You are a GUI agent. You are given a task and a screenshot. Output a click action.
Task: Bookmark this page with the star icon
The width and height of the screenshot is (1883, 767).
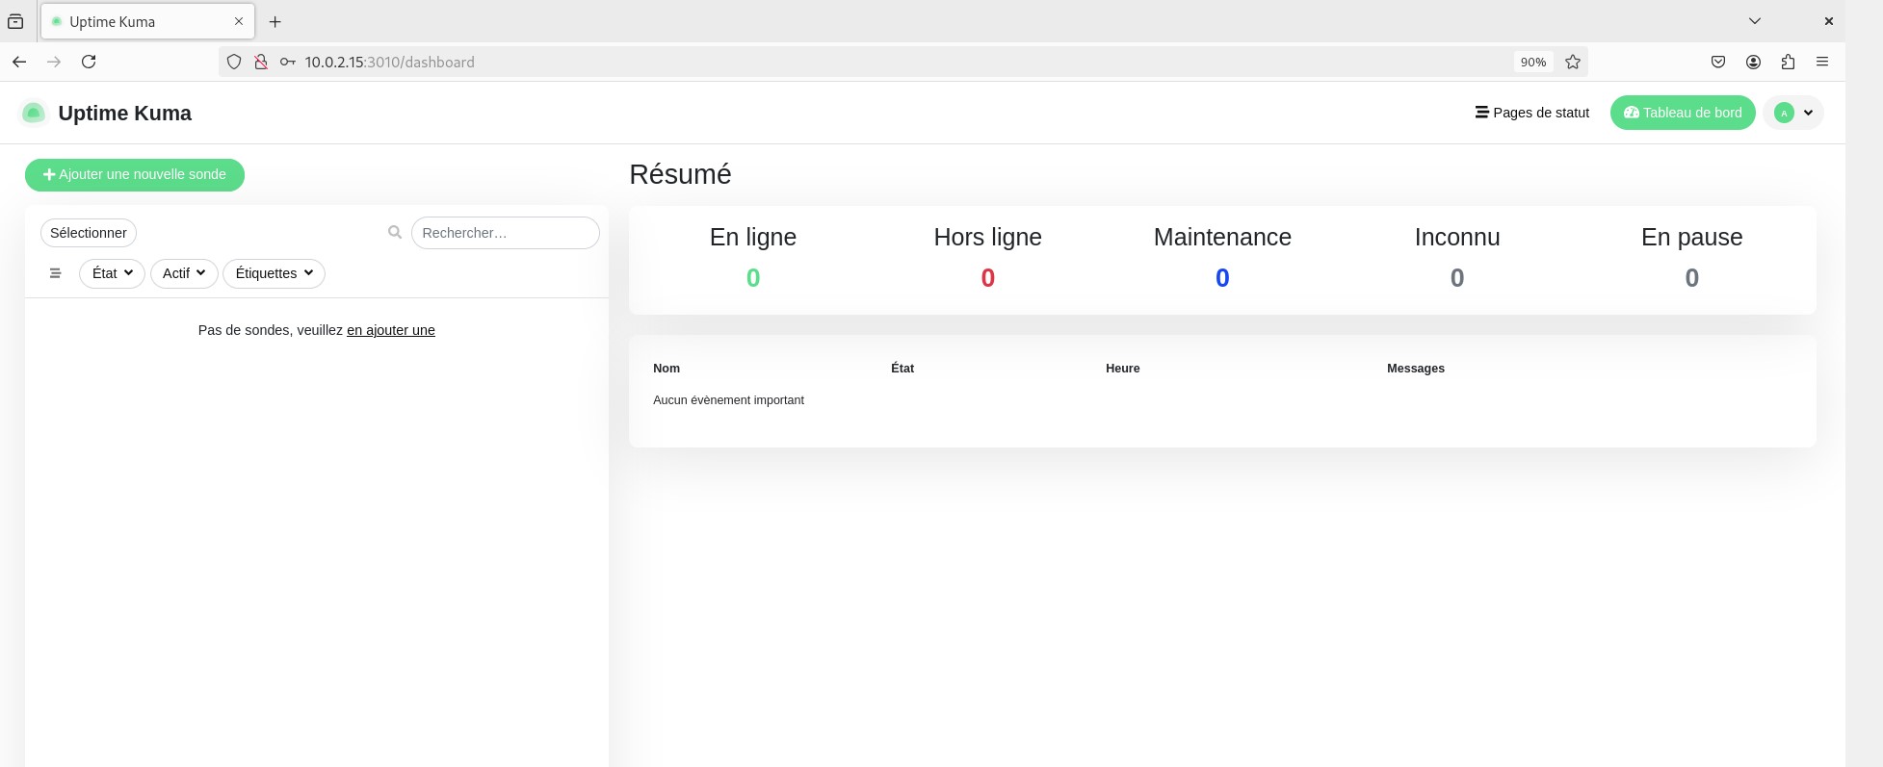tap(1573, 62)
